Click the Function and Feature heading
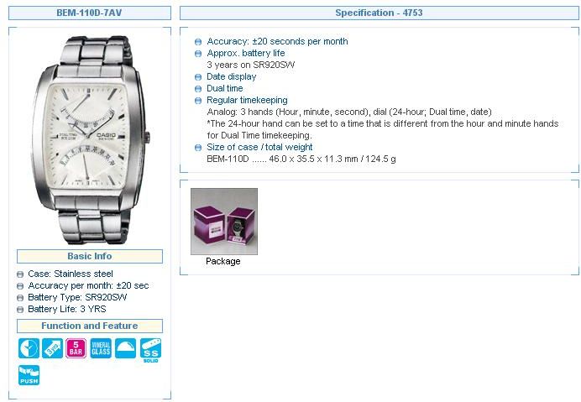581x402 pixels. click(x=90, y=326)
